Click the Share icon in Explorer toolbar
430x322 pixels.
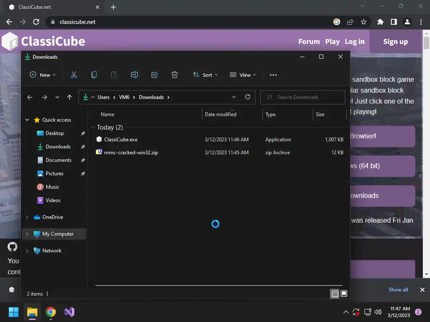(155, 75)
